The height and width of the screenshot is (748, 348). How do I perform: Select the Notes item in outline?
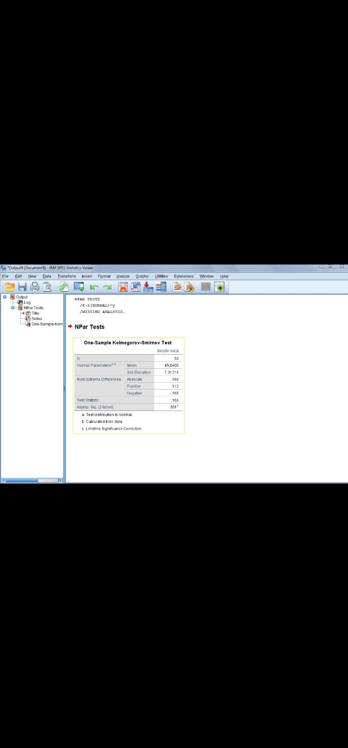tap(36, 319)
